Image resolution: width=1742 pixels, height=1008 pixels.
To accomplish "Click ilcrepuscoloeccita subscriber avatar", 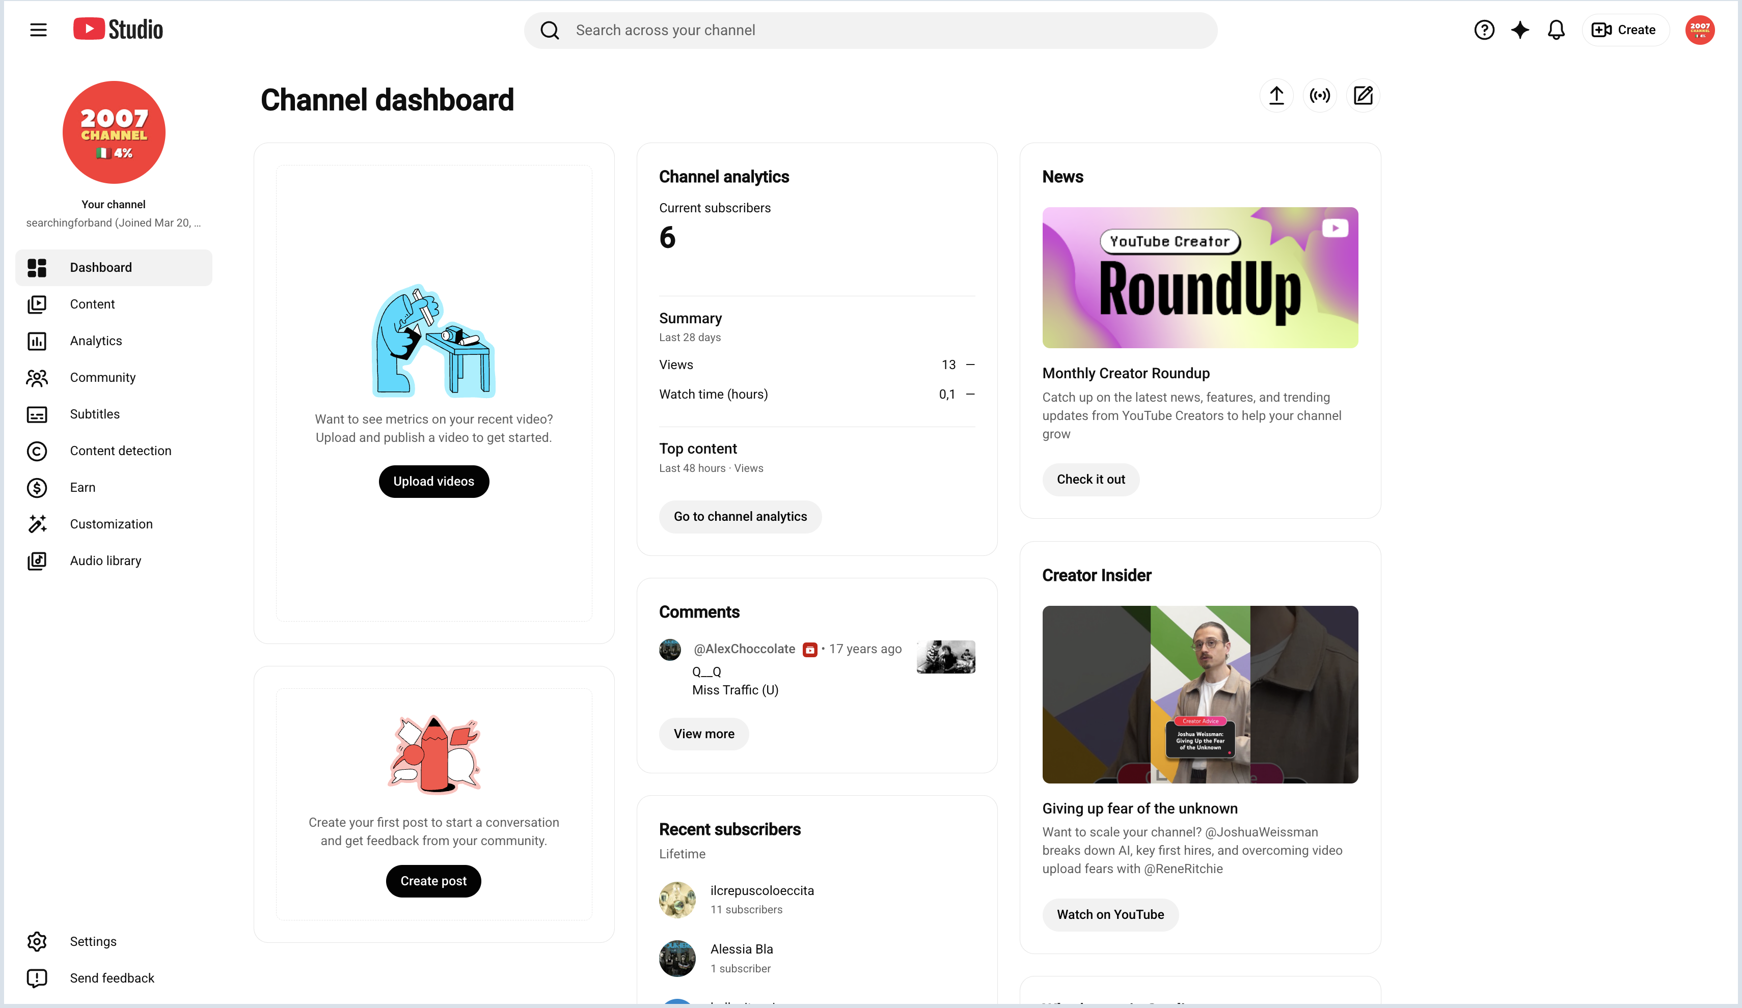I will pyautogui.click(x=677, y=900).
